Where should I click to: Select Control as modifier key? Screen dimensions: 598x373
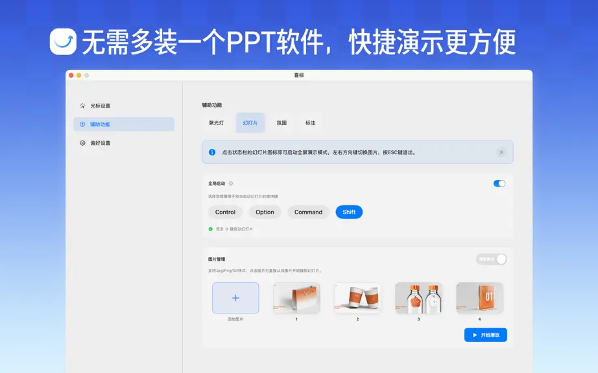(x=226, y=212)
